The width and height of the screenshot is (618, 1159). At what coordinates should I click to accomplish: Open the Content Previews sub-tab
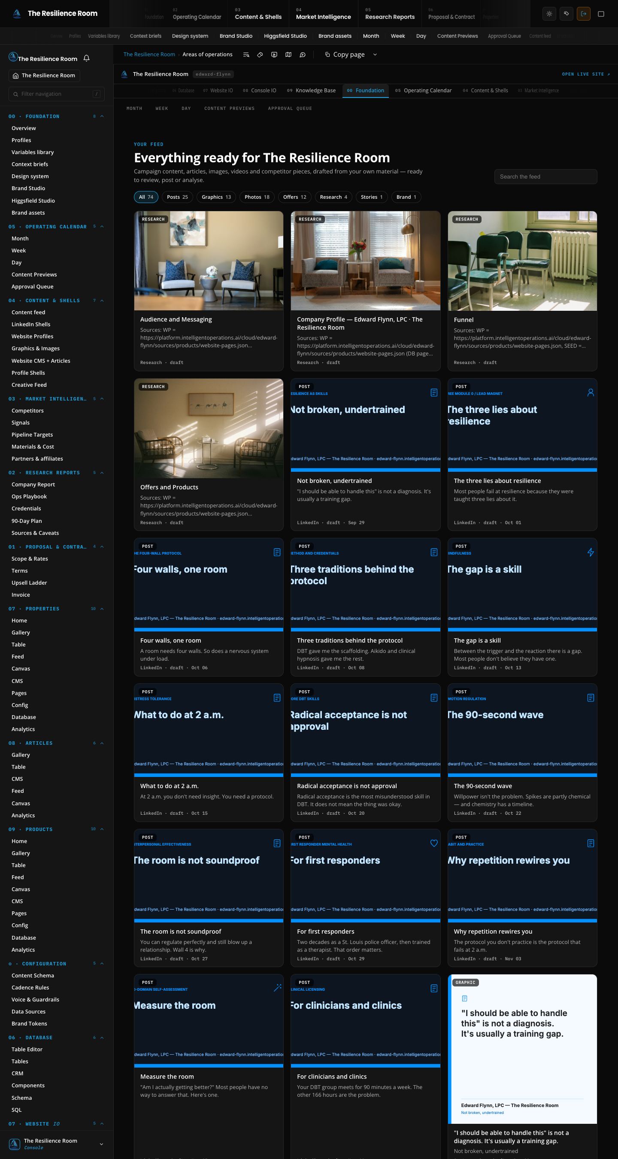click(229, 109)
